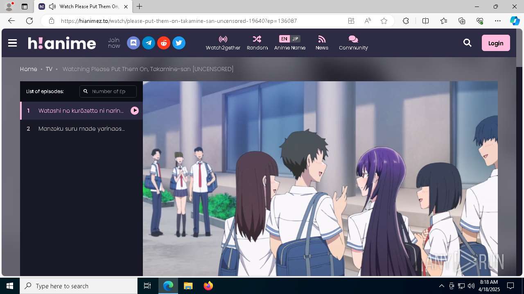Add this page to favorites star

tap(384, 21)
